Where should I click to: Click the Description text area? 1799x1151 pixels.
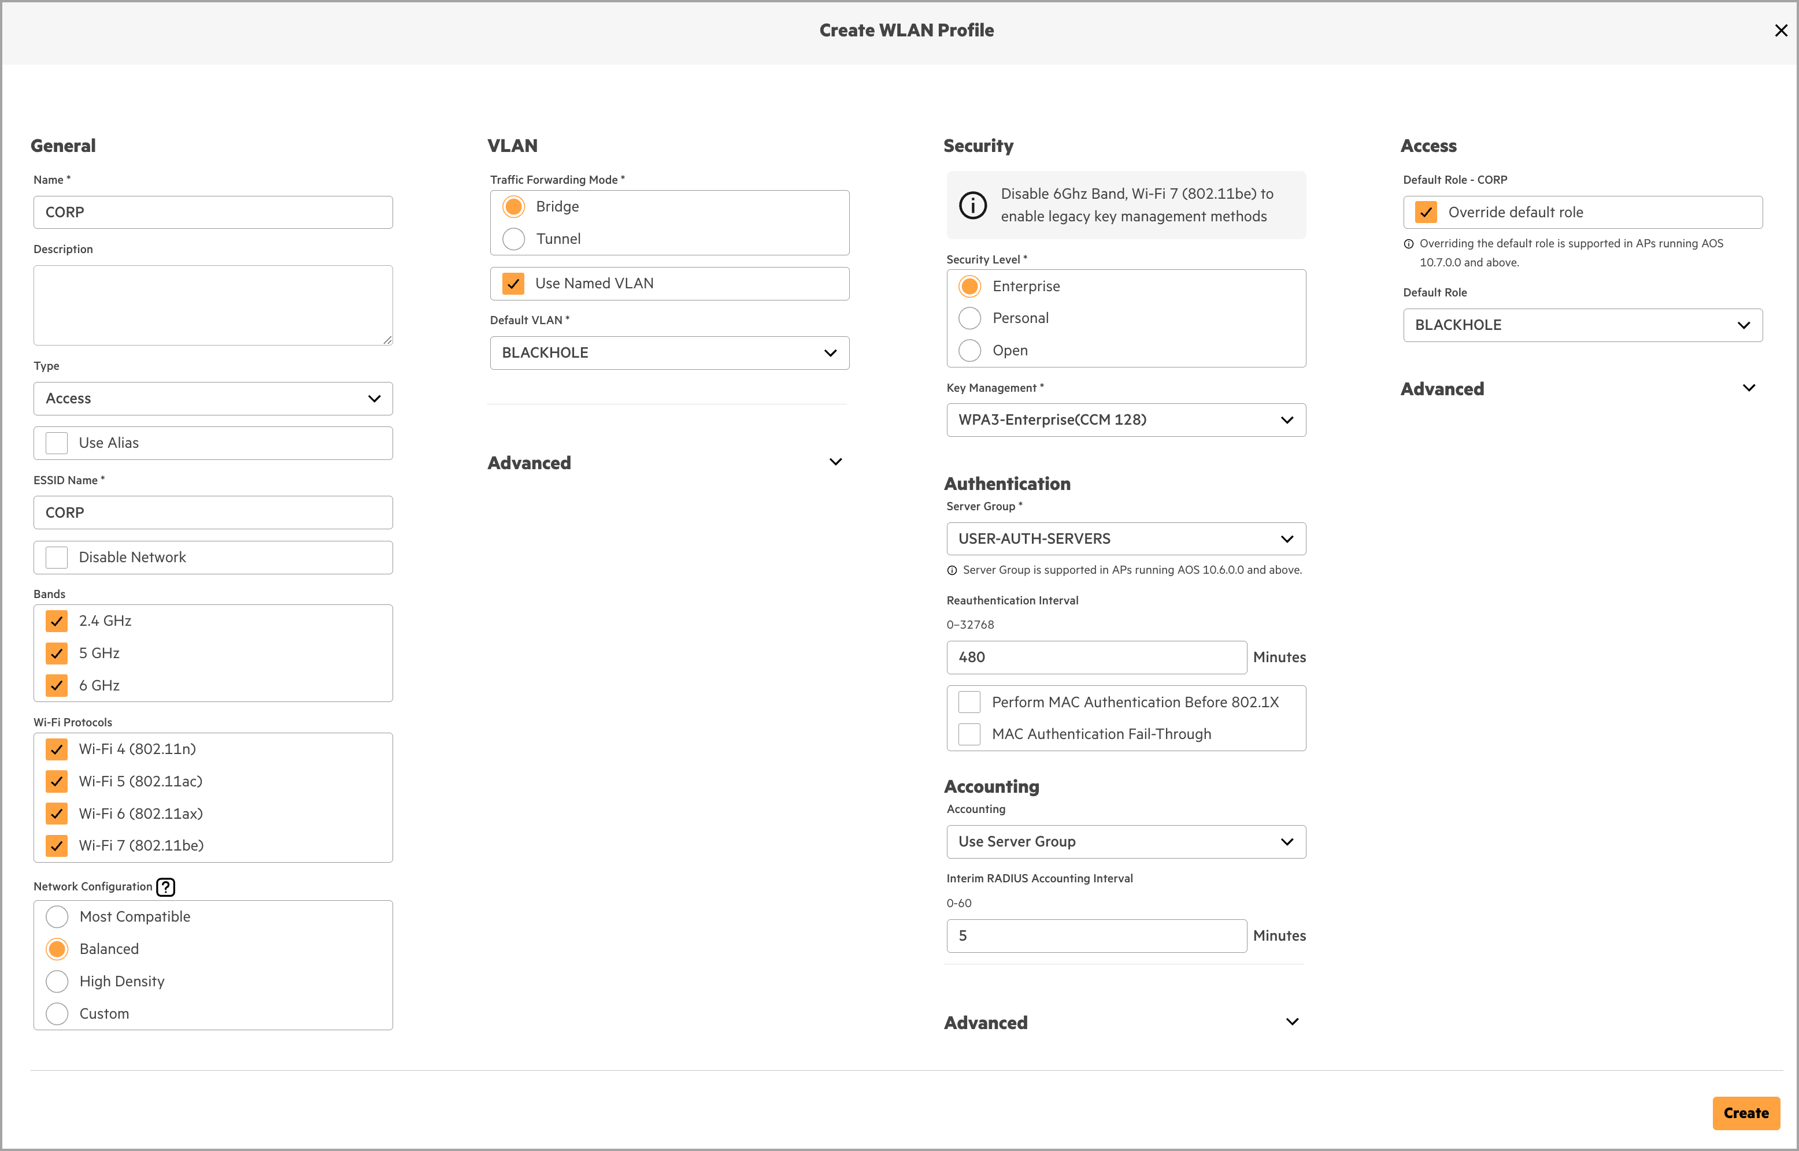[213, 306]
